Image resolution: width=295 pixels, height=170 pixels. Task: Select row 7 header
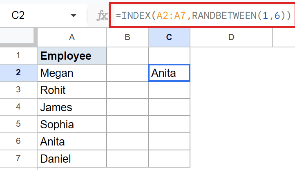point(18,158)
